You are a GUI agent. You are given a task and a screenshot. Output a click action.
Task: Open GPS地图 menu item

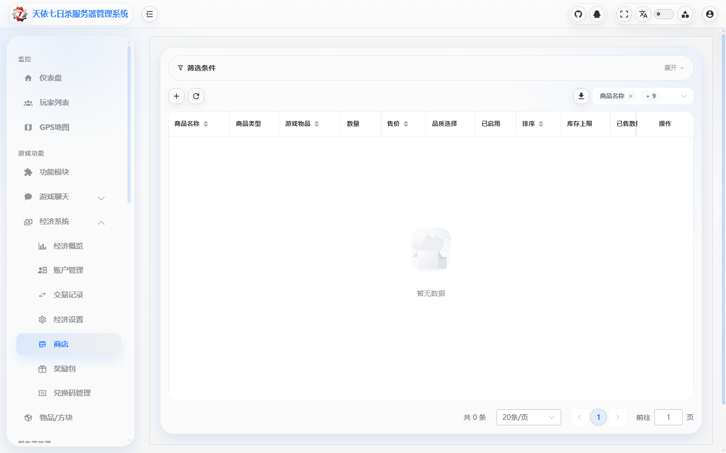pyautogui.click(x=69, y=127)
